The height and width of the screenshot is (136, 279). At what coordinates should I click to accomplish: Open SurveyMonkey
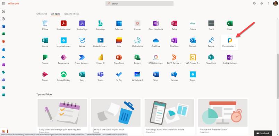64,76
